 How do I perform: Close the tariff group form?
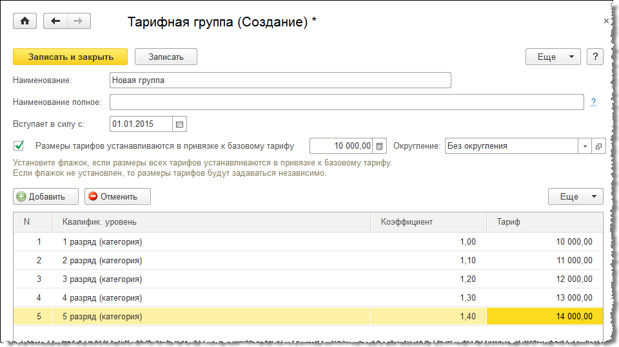click(606, 21)
